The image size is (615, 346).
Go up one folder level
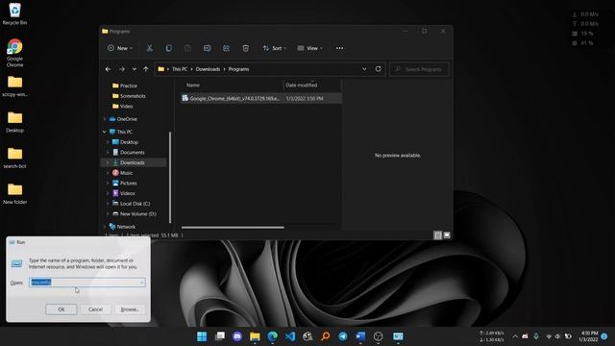click(146, 69)
